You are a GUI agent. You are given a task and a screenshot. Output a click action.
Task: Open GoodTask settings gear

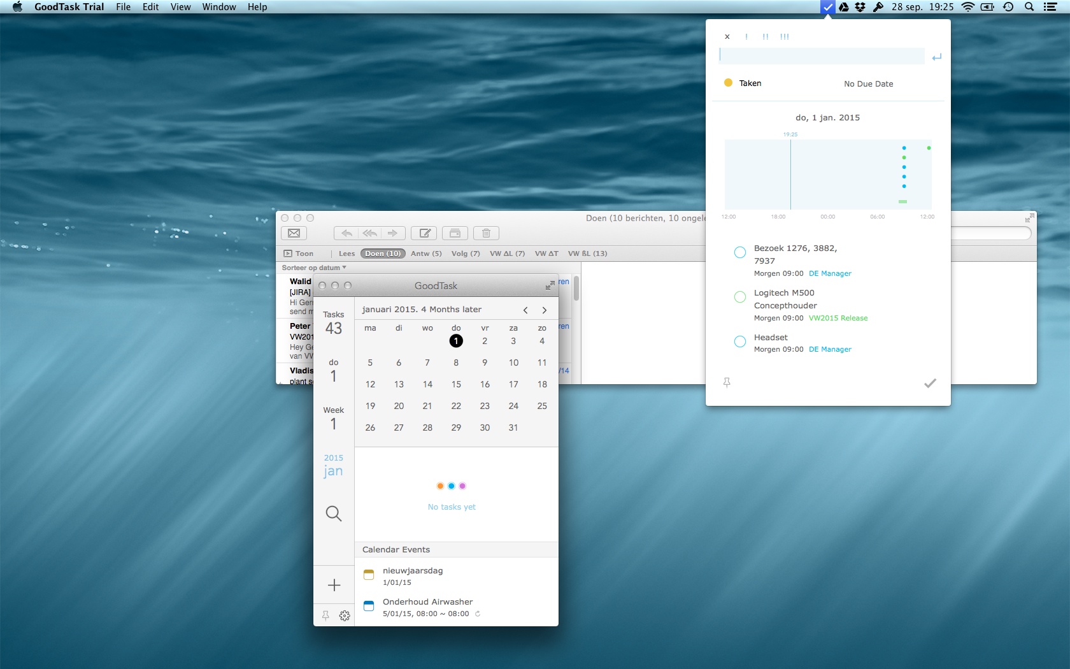345,615
